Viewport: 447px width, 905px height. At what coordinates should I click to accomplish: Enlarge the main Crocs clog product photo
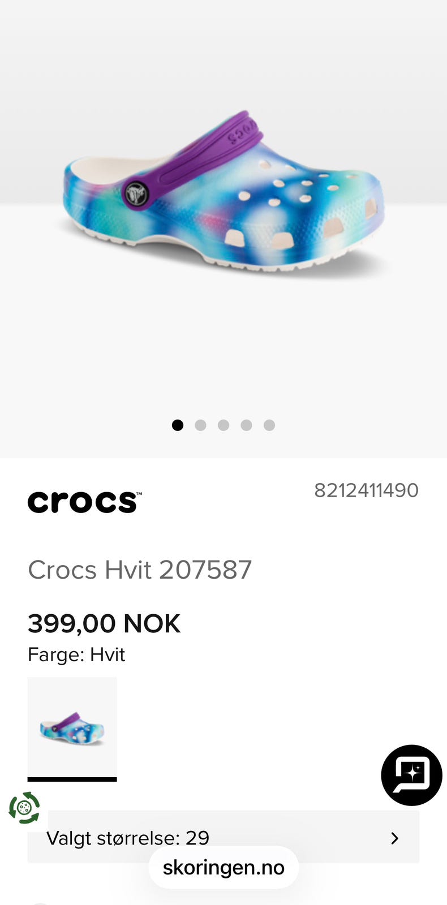pyautogui.click(x=223, y=192)
